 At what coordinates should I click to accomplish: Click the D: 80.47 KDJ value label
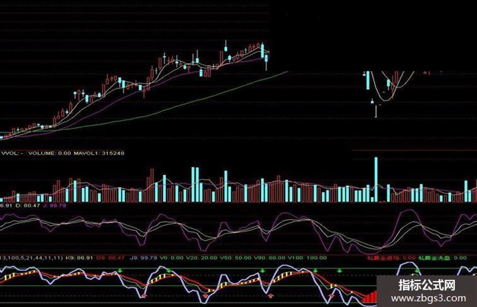click(x=28, y=206)
